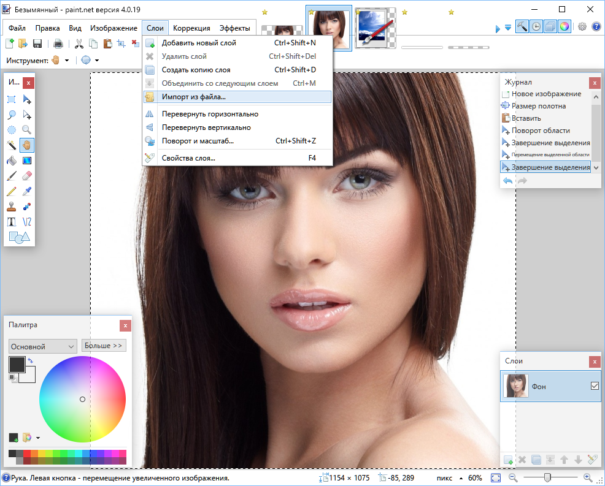Toggle the History window clock button
The width and height of the screenshot is (605, 486).
click(x=536, y=26)
